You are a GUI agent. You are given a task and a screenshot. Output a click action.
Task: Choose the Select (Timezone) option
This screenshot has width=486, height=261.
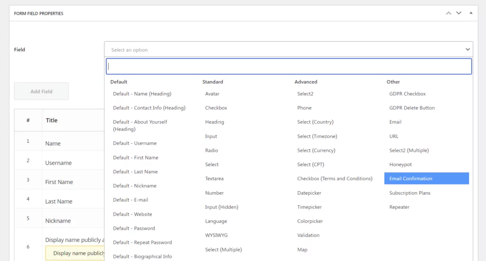[317, 136]
